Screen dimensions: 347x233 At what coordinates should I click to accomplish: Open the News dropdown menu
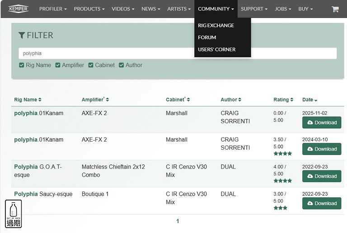pyautogui.click(x=151, y=9)
